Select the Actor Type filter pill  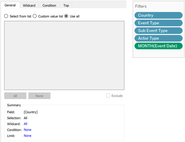pos(159,38)
